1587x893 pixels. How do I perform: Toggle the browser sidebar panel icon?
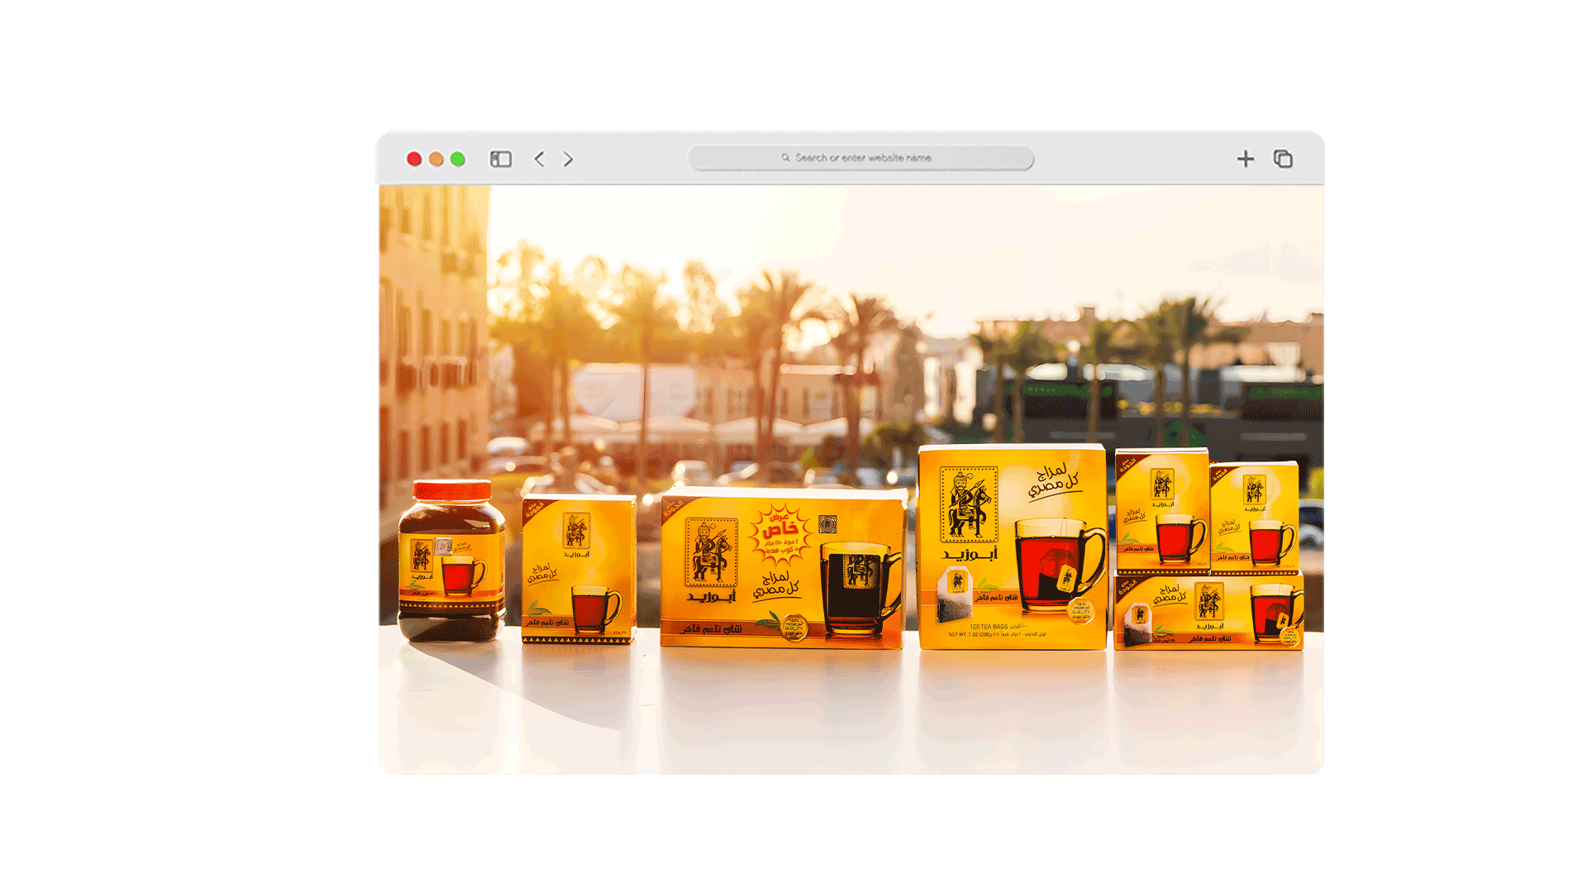[x=501, y=159]
